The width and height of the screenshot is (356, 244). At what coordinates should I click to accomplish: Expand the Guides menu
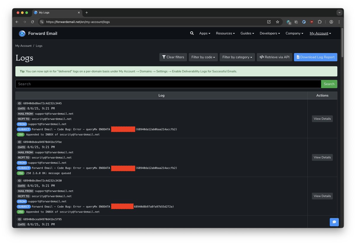coord(247,34)
